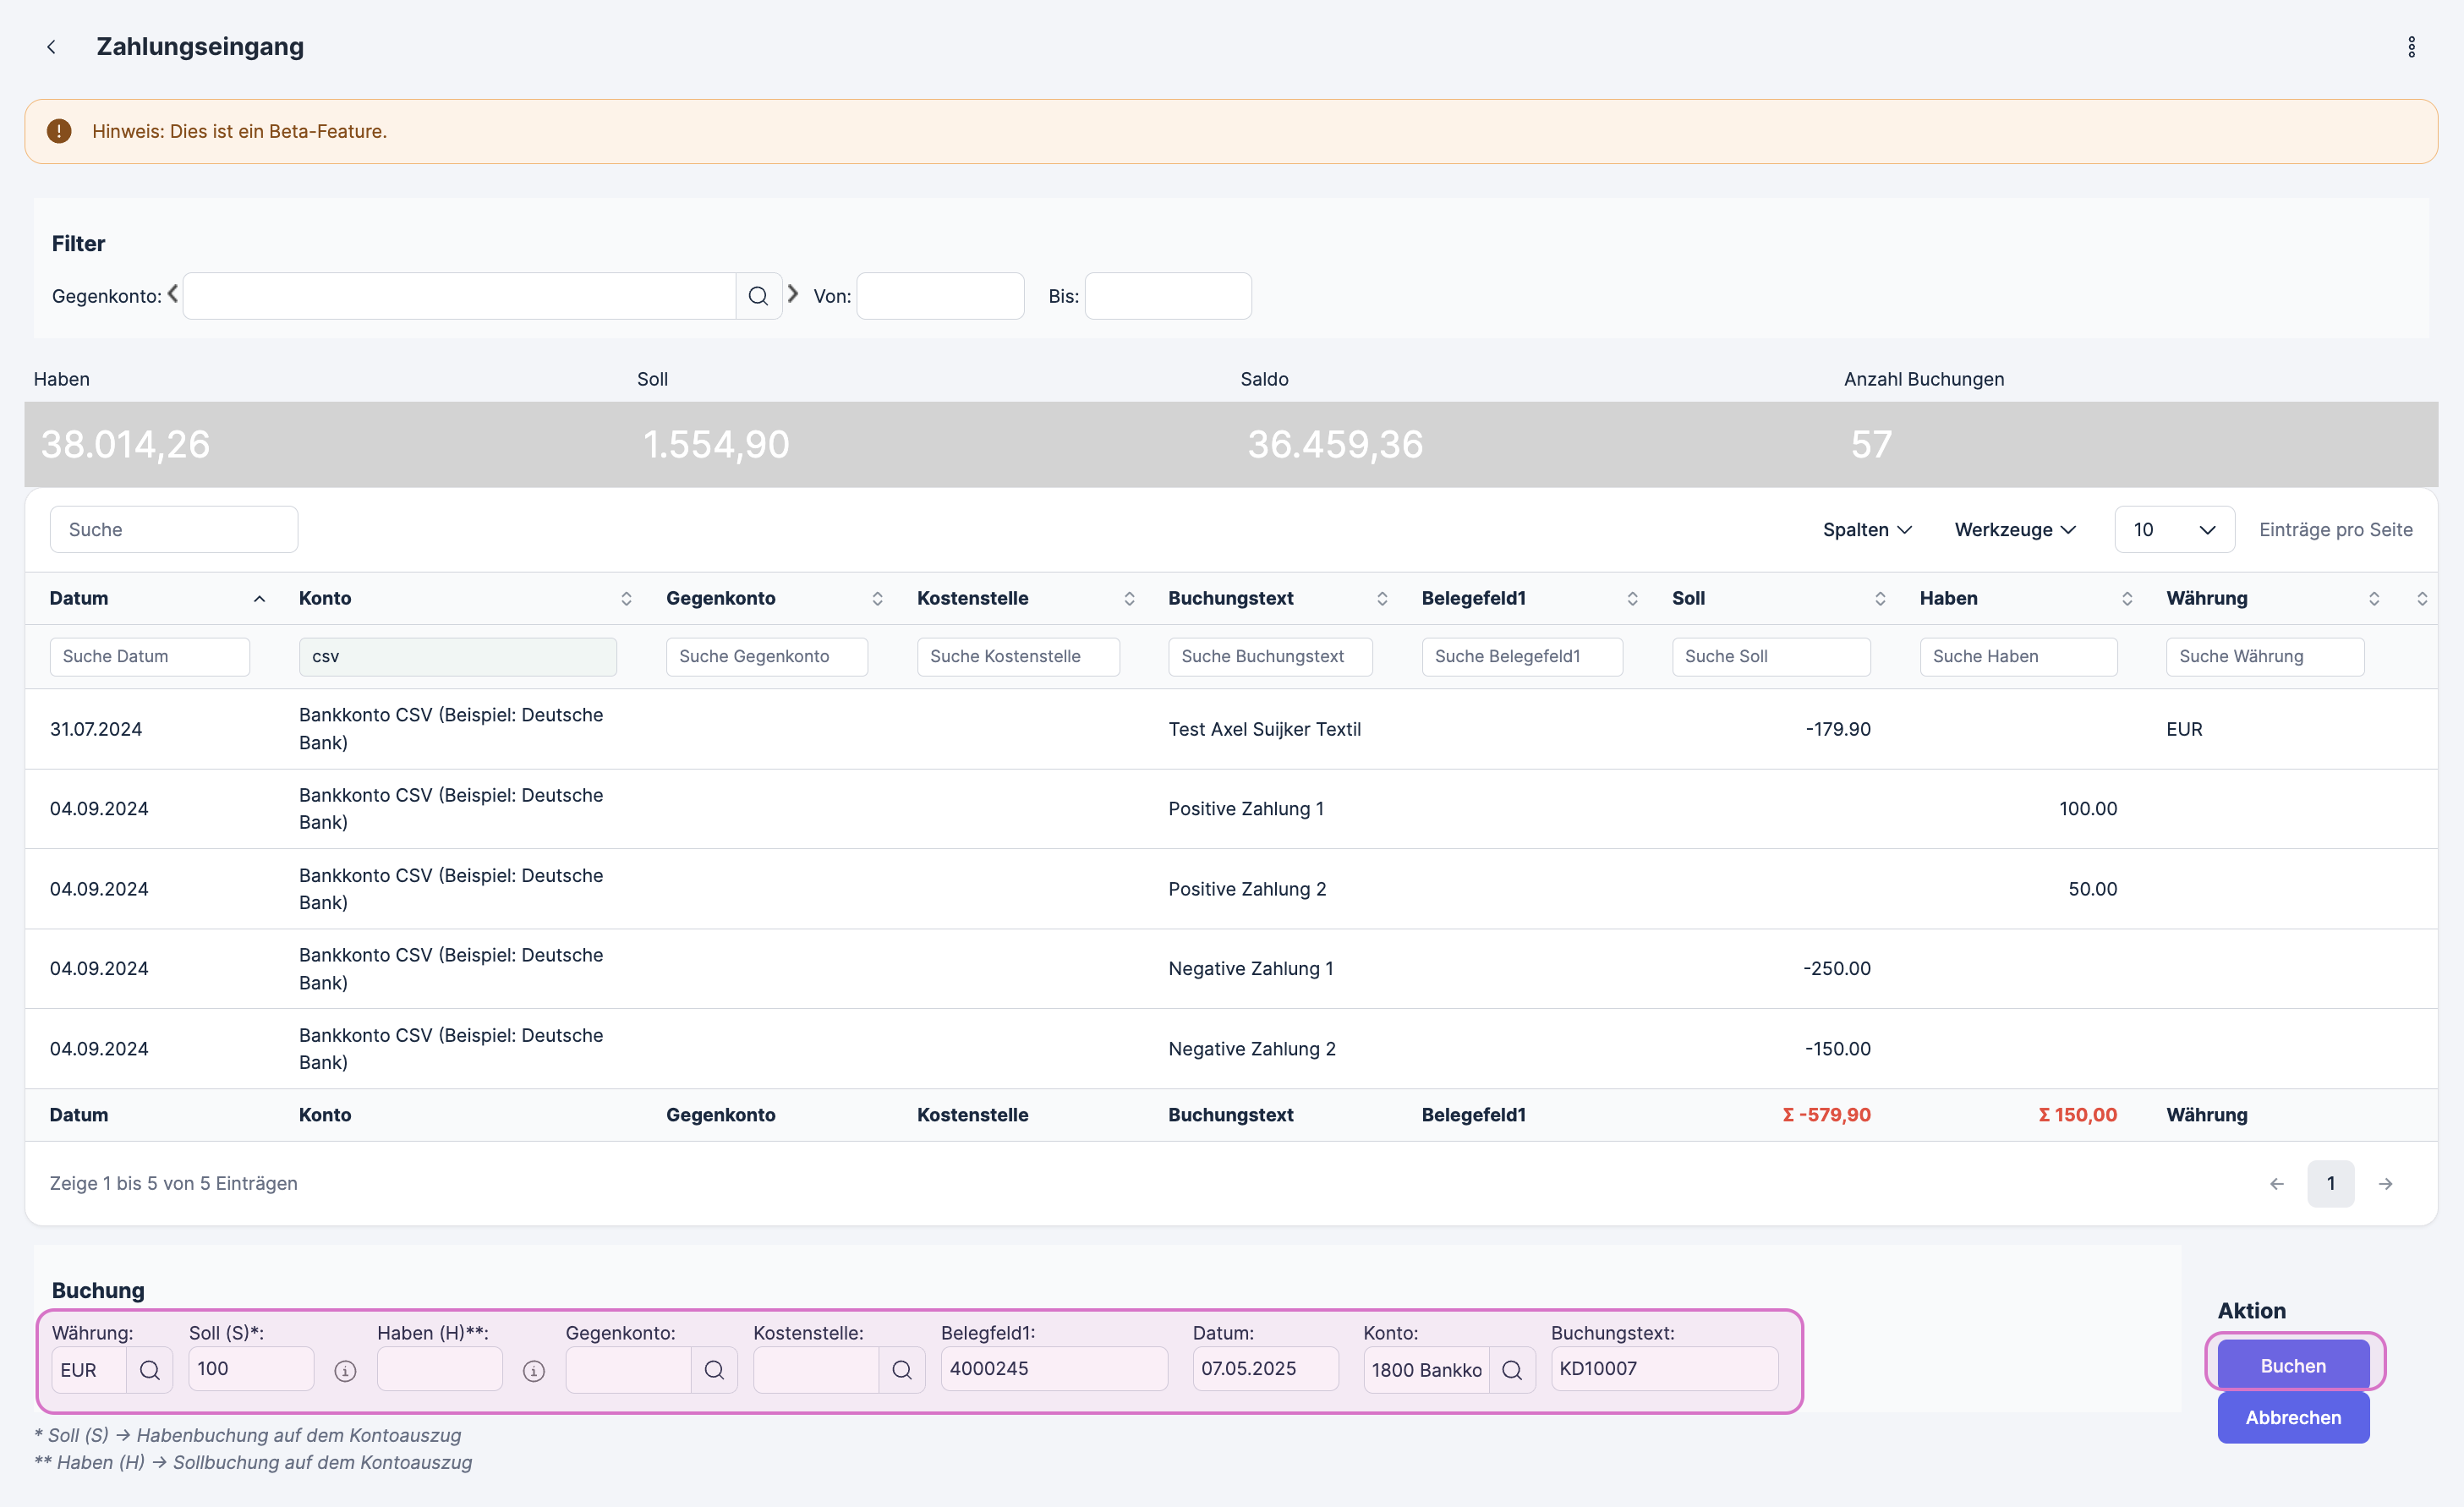
Task: Click the info icon next to Haben field
Action: coord(534,1371)
